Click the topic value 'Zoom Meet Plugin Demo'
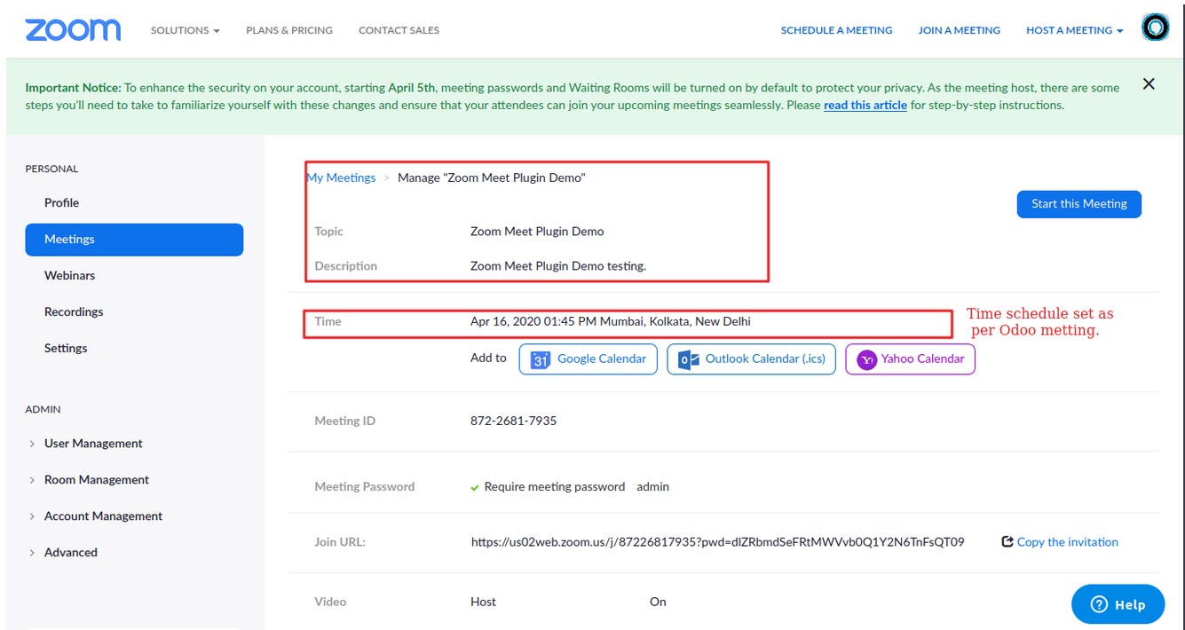Viewport: 1185px width, 630px height. coord(537,232)
